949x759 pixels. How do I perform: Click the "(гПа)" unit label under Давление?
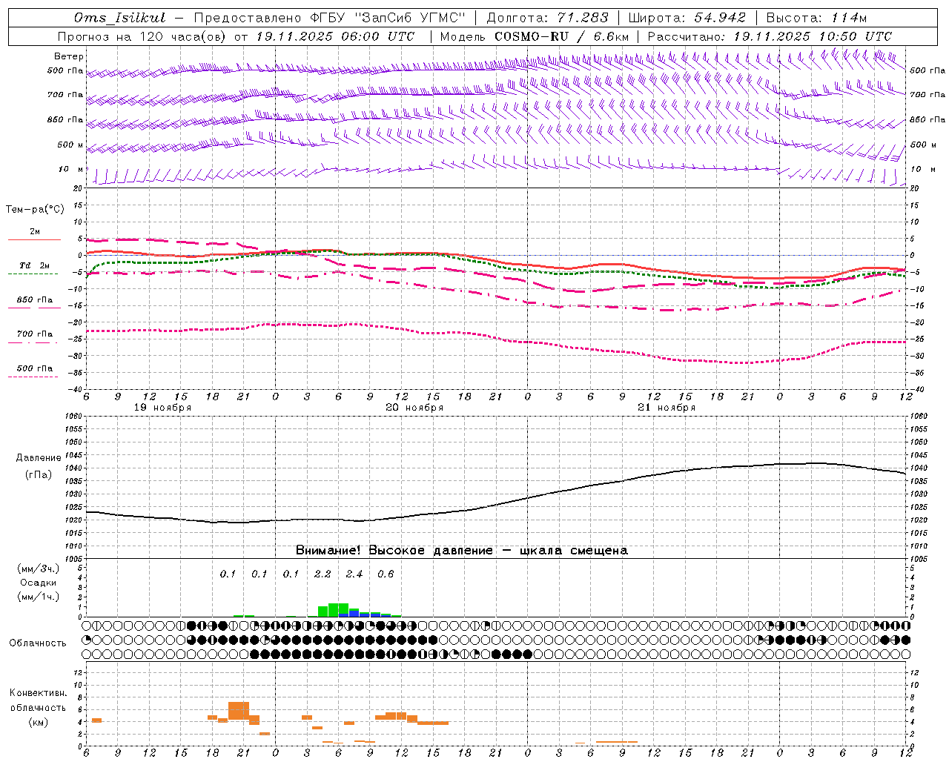point(39,475)
